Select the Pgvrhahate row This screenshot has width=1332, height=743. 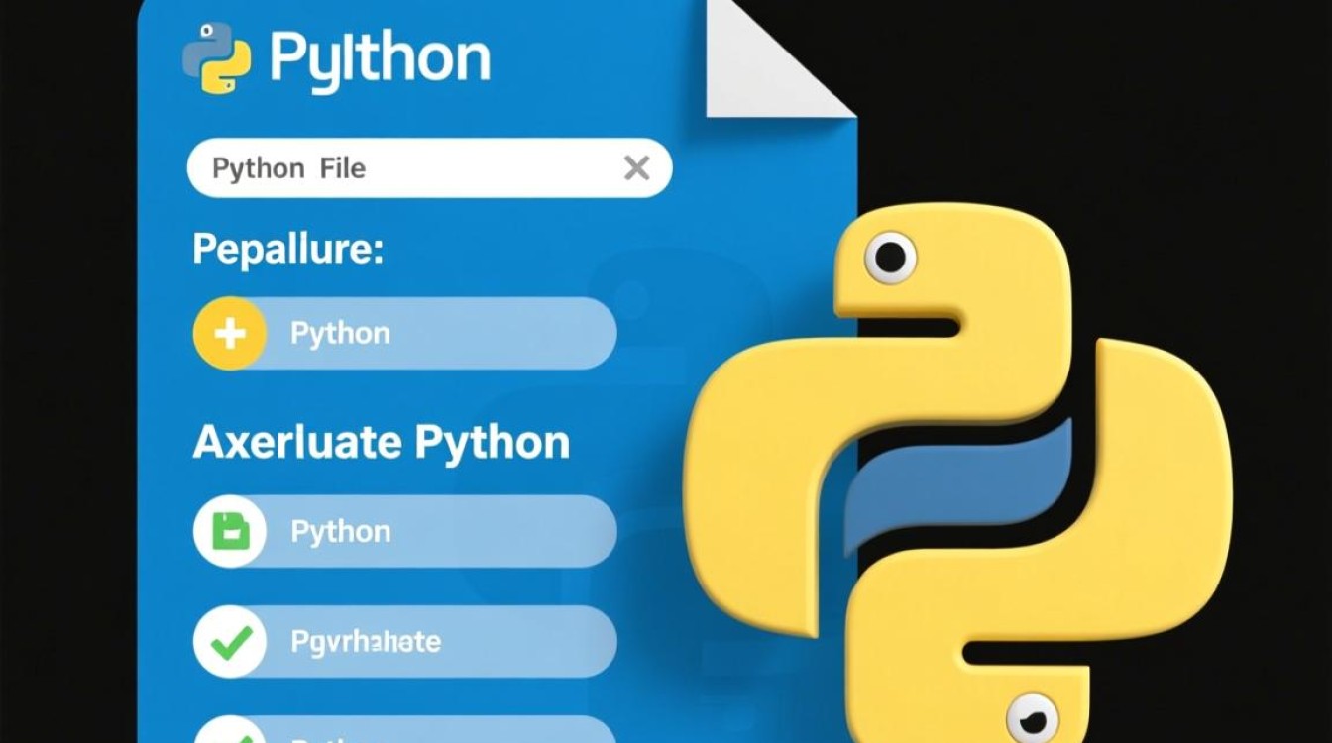coord(404,641)
